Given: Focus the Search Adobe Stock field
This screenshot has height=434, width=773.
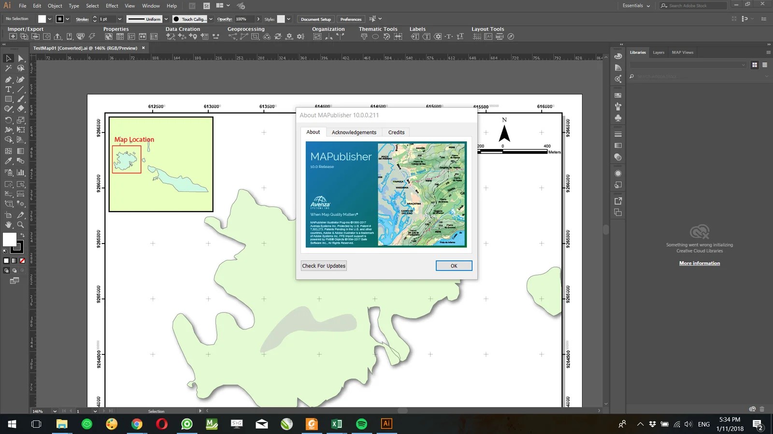Looking at the screenshot, I should 694,6.
